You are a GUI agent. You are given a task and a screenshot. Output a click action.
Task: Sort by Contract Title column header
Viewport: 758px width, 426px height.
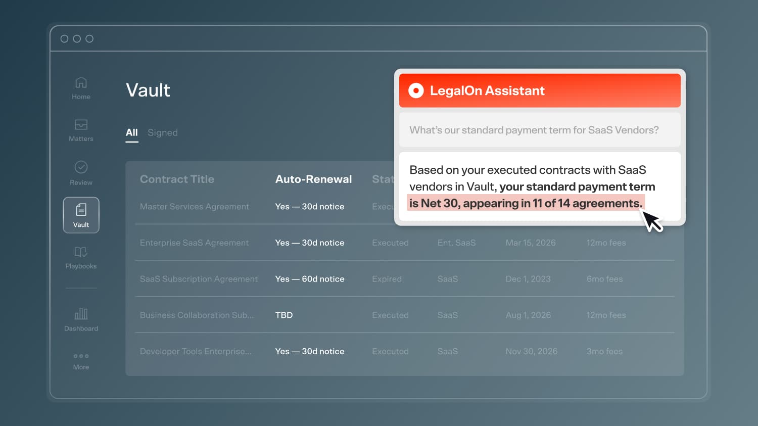[177, 179]
